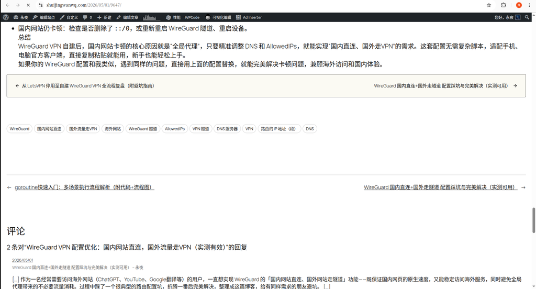
Task: Select the 海外网站 tag
Action: click(113, 129)
